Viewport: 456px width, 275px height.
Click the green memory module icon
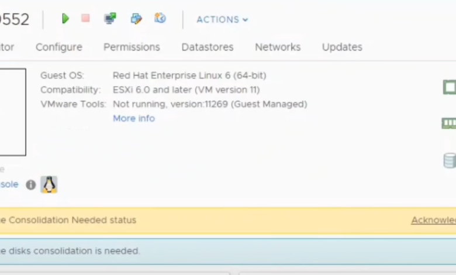tap(449, 123)
